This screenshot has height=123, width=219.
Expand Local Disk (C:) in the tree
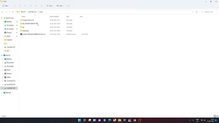[x=2, y=81]
